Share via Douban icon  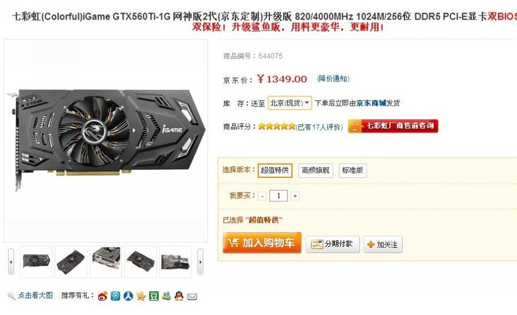[154, 296]
